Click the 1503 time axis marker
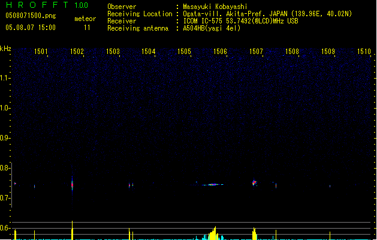 [113, 52]
